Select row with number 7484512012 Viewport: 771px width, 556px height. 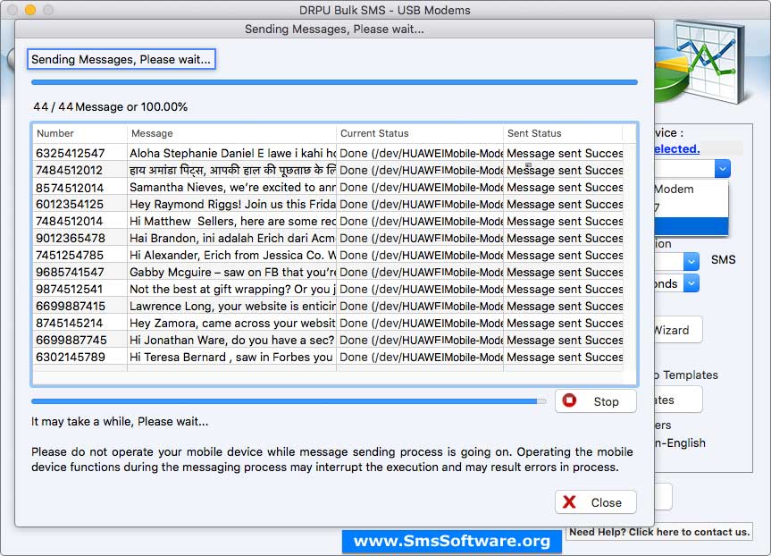pyautogui.click(x=328, y=170)
